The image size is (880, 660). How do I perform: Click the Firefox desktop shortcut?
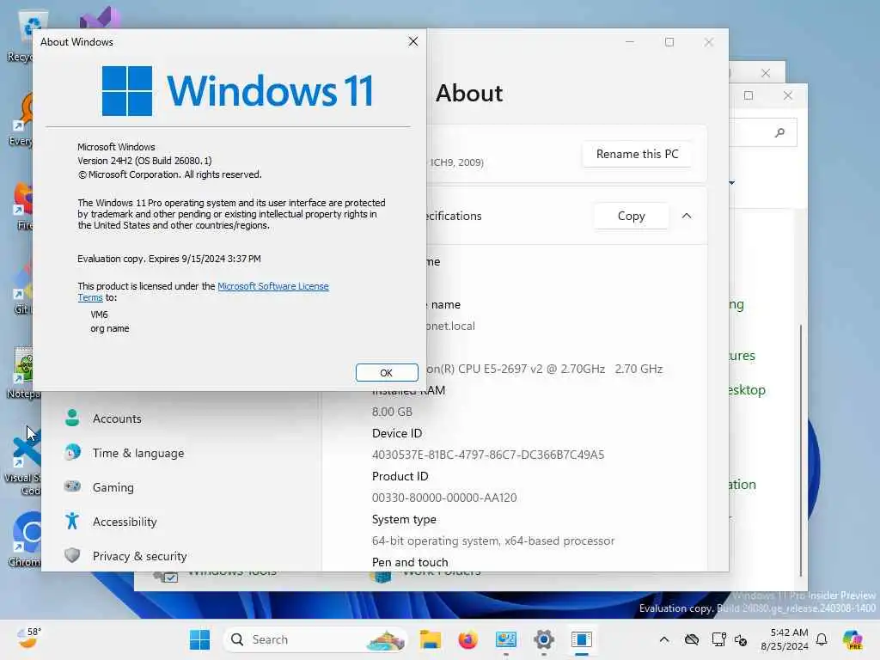click(x=23, y=206)
